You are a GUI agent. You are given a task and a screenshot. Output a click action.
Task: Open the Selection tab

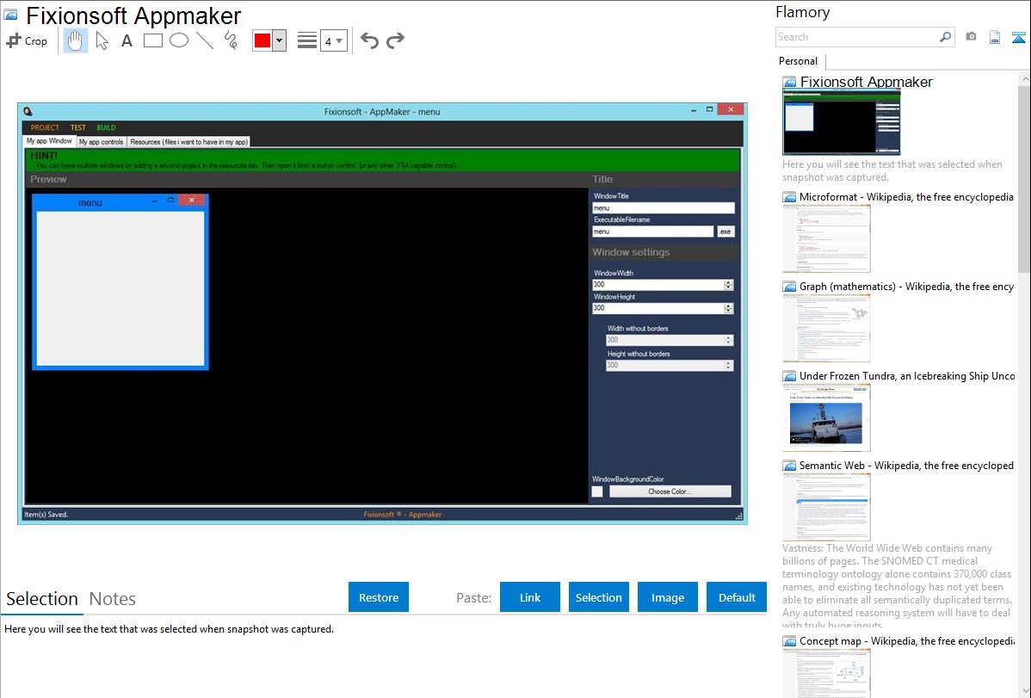pyautogui.click(x=42, y=599)
